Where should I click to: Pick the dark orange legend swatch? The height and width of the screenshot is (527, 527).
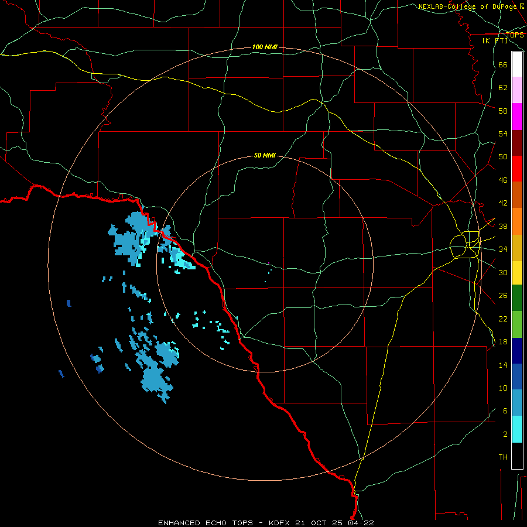[517, 194]
